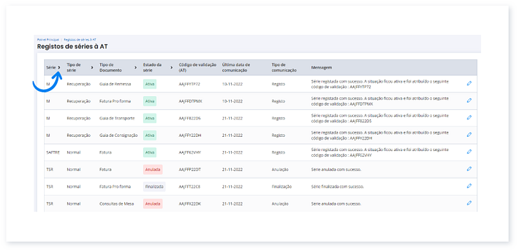Click the Ativa badge in the Guia de Transporte row
Viewport: 518px width, 251px height.
[150, 118]
